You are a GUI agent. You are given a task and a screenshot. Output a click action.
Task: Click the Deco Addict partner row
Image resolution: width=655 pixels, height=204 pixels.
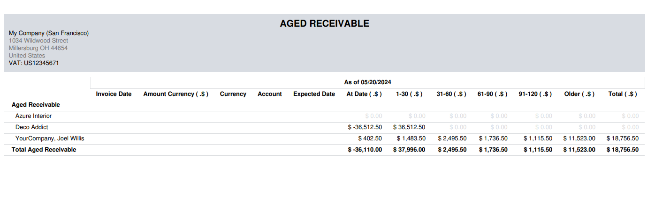(x=31, y=127)
